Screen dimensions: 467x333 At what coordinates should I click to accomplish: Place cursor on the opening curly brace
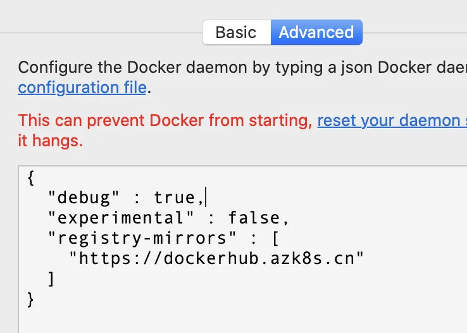32,178
